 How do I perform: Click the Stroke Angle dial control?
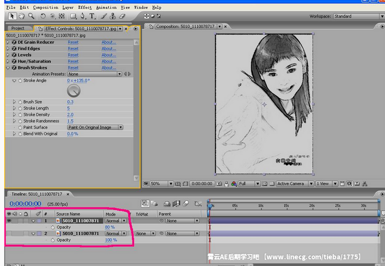[73, 91]
